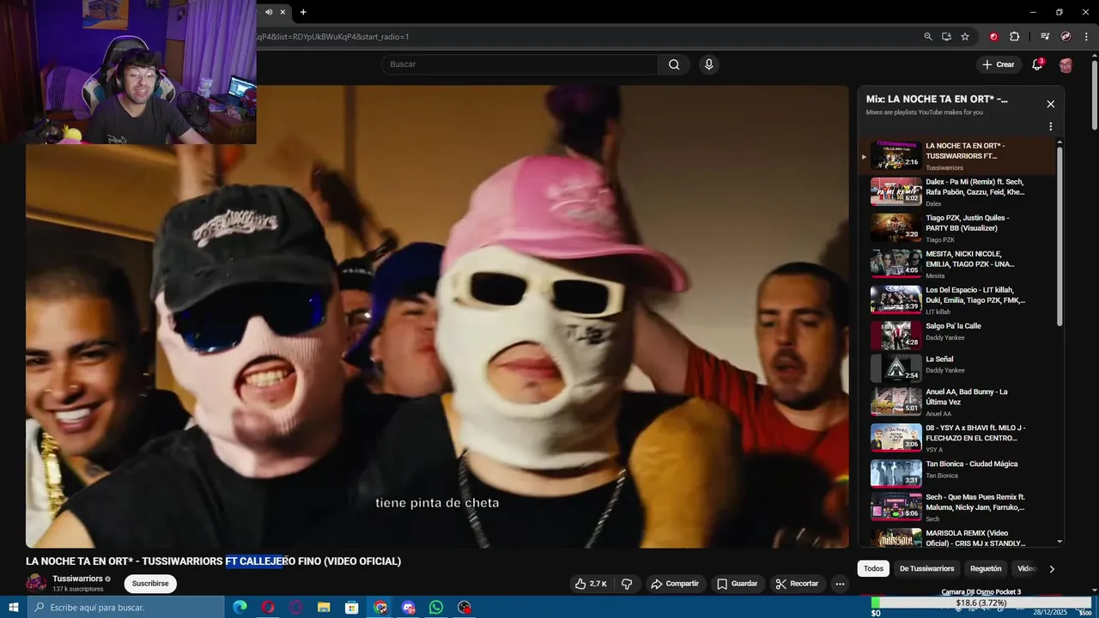
Task: Play Salgo Pa' la Calle playlist item
Action: pyautogui.click(x=957, y=336)
